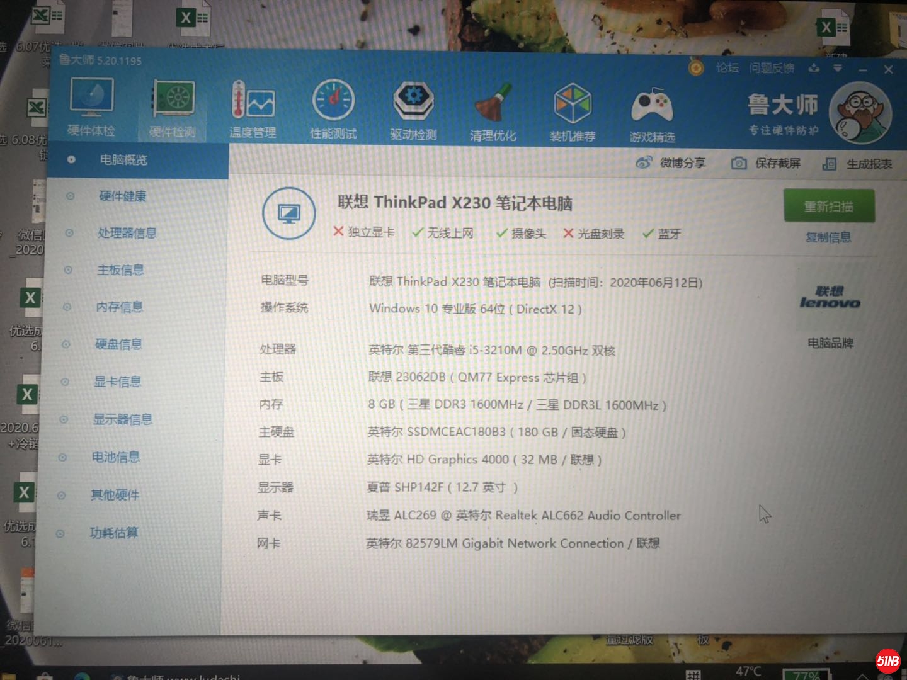
Task: Select 显卡信息 in the sidebar
Action: 117,382
